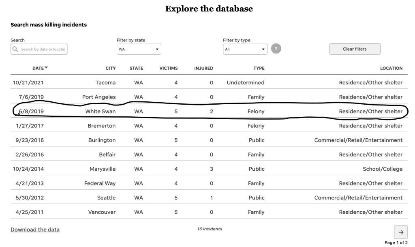Screen dimensions: 415x247
Task: Sort by the LOCATION column header
Action: point(391,68)
